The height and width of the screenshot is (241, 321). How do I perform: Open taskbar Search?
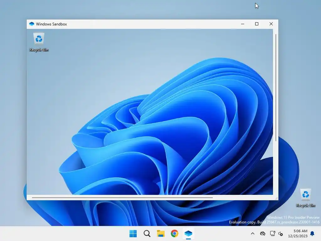pos(147,233)
